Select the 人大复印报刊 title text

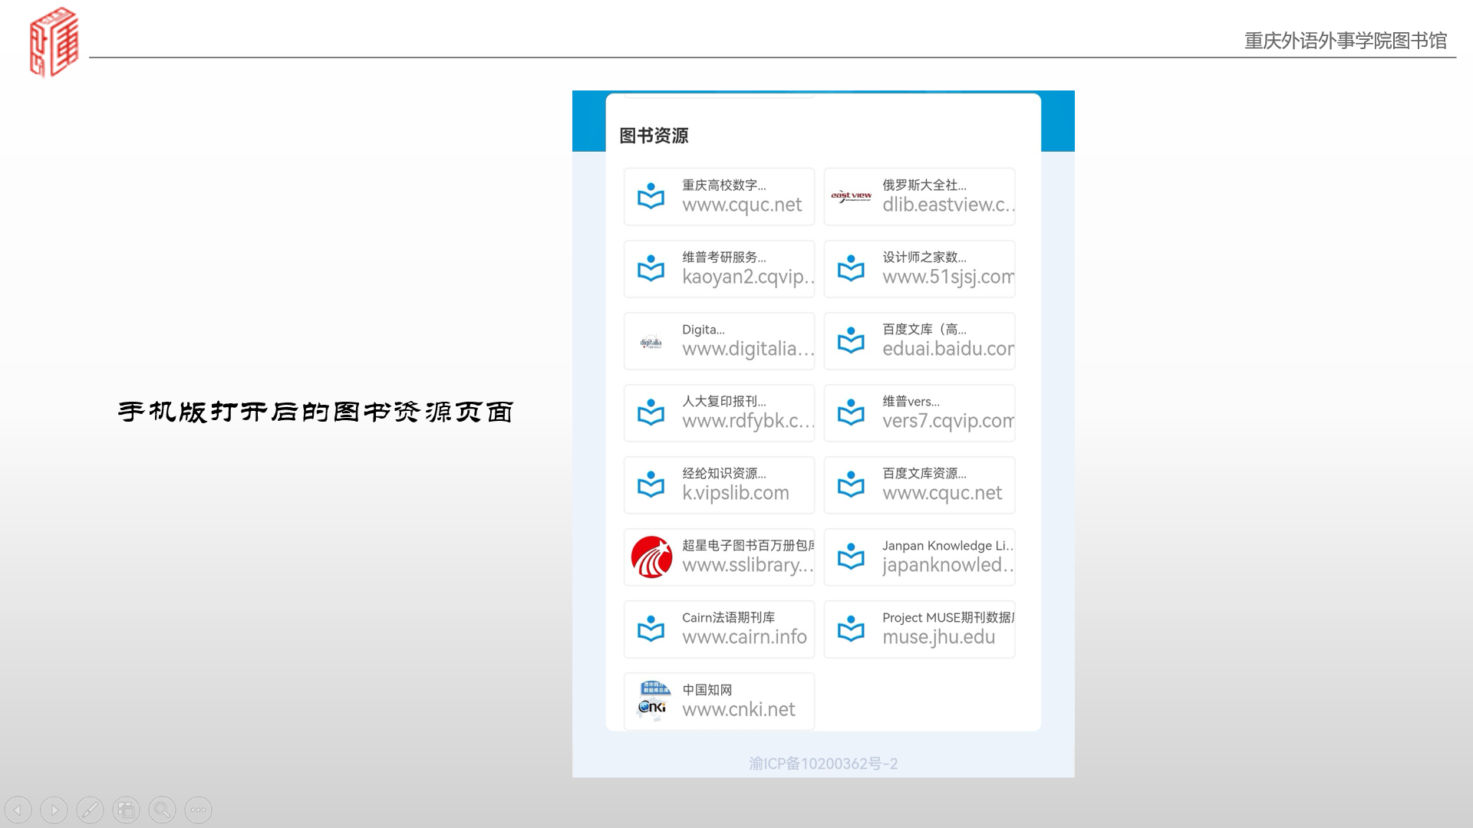coord(723,401)
